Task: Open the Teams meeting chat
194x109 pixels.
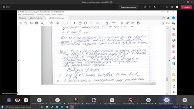Action: 150,7
